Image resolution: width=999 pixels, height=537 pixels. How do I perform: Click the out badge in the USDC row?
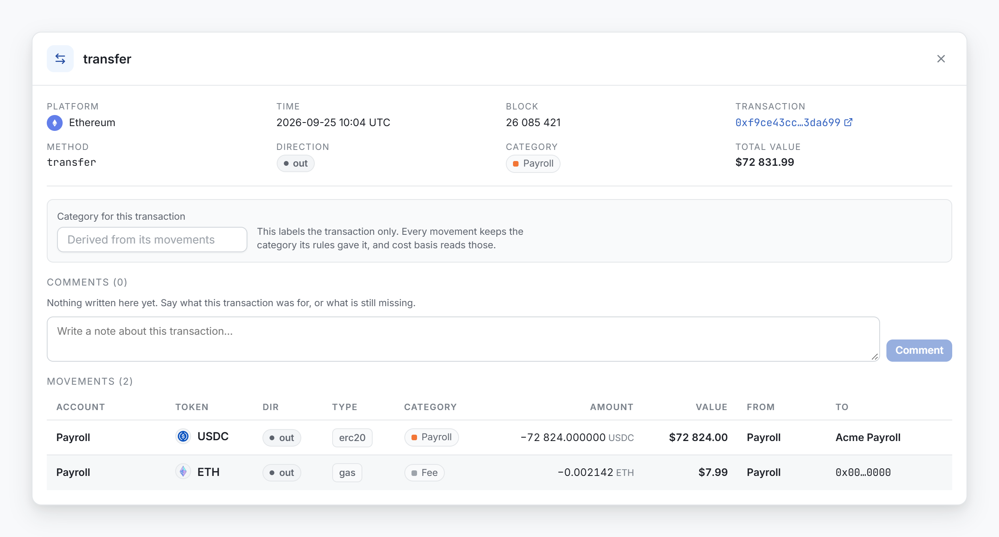click(281, 437)
